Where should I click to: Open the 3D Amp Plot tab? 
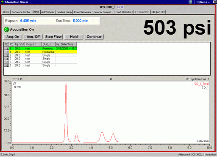[158, 12]
